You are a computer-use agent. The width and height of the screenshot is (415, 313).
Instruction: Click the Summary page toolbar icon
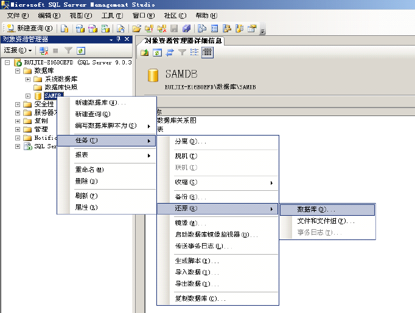[x=215, y=29]
